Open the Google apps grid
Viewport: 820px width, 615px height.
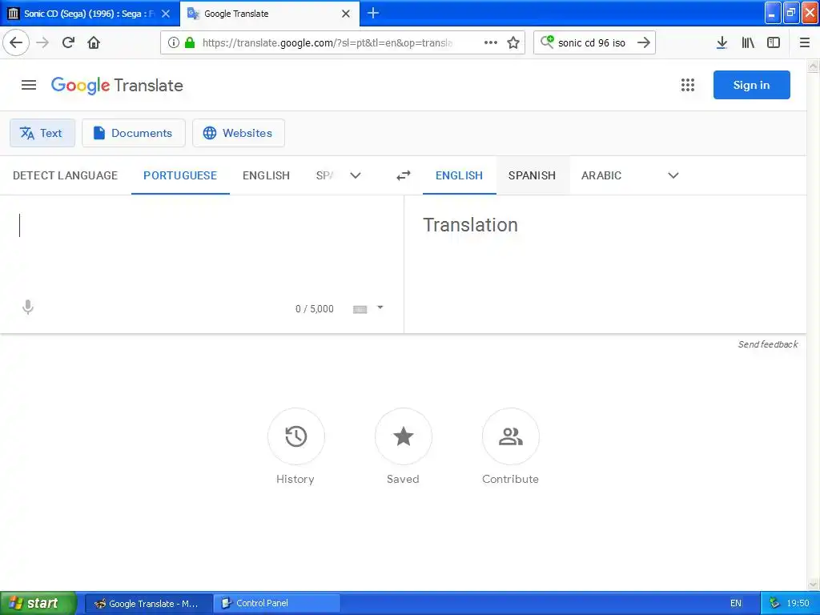click(688, 85)
